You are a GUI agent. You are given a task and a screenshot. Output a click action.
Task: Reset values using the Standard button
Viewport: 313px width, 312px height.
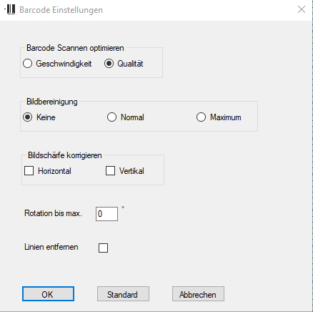123,294
